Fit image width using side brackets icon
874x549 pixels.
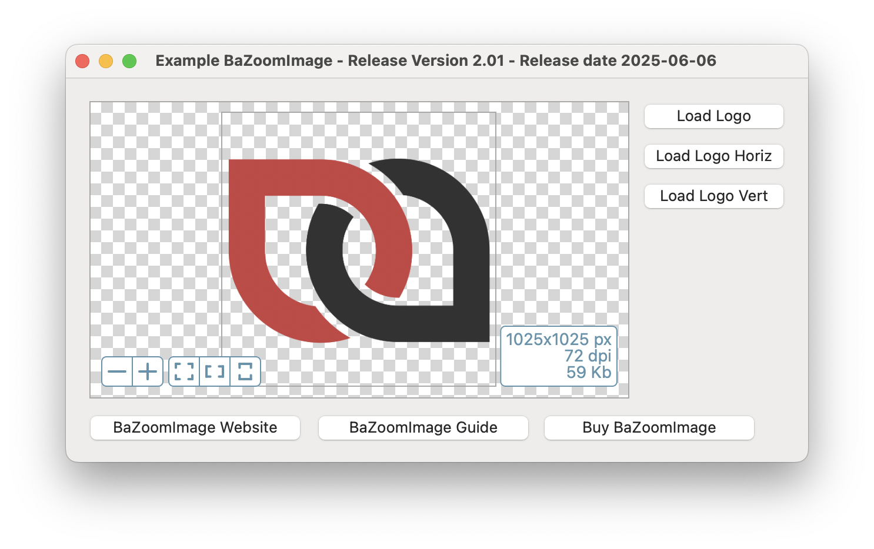[215, 371]
